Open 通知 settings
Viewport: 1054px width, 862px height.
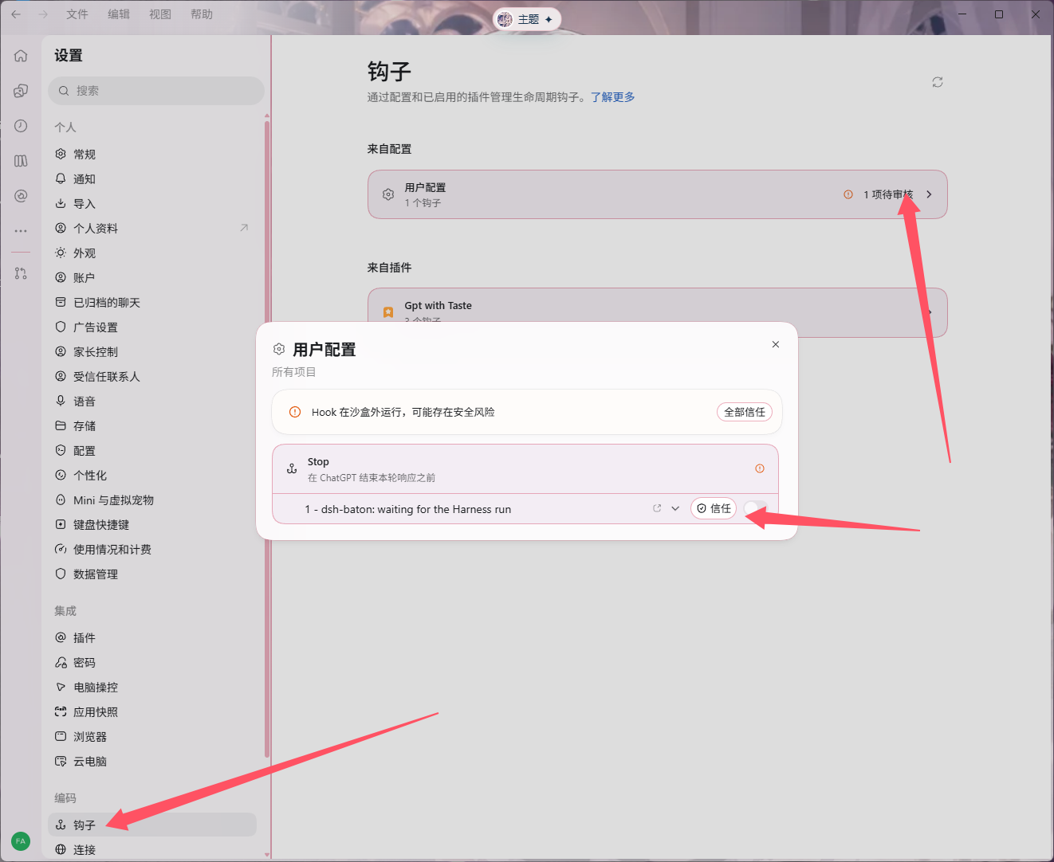[152, 178]
